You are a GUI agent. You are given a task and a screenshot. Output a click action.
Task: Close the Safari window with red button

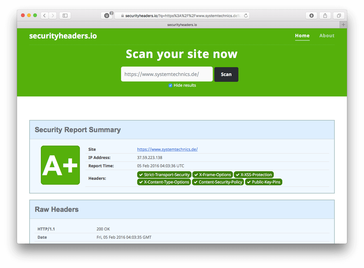23,15
